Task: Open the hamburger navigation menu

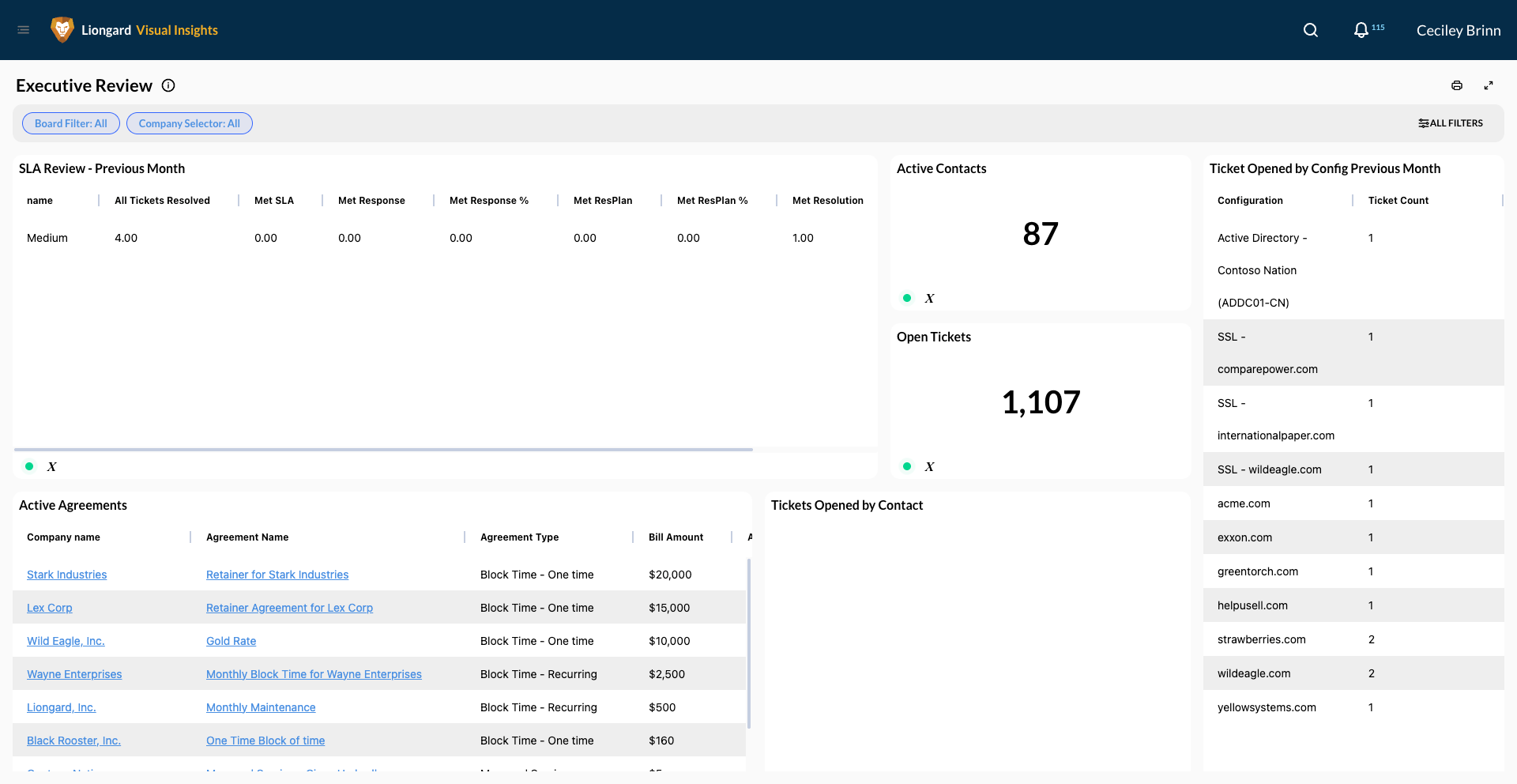Action: pos(24,30)
